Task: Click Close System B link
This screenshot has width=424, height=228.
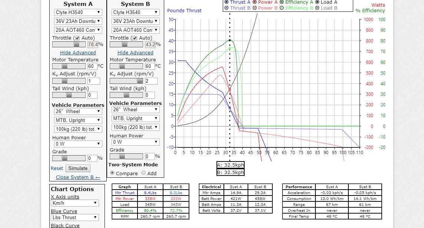Action: (78, 177)
